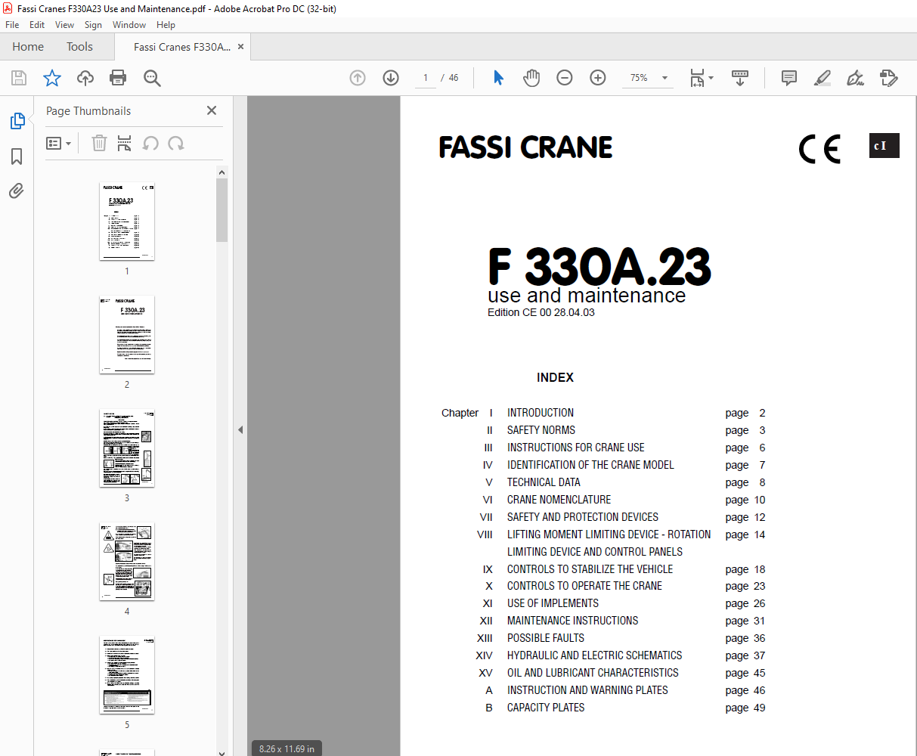This screenshot has width=917, height=756.
Task: Select the Fassi Cranes F330A document tab
Action: [182, 47]
